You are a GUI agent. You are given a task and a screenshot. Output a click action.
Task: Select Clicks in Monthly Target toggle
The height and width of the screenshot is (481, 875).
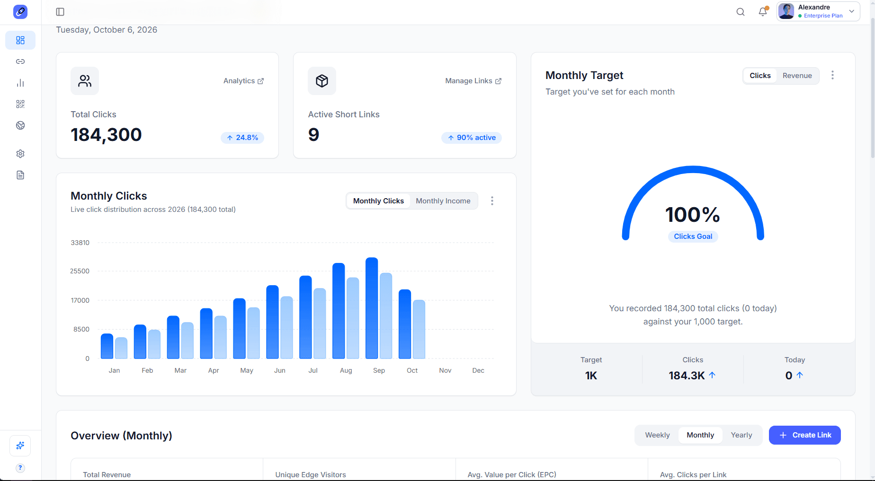[x=760, y=76]
